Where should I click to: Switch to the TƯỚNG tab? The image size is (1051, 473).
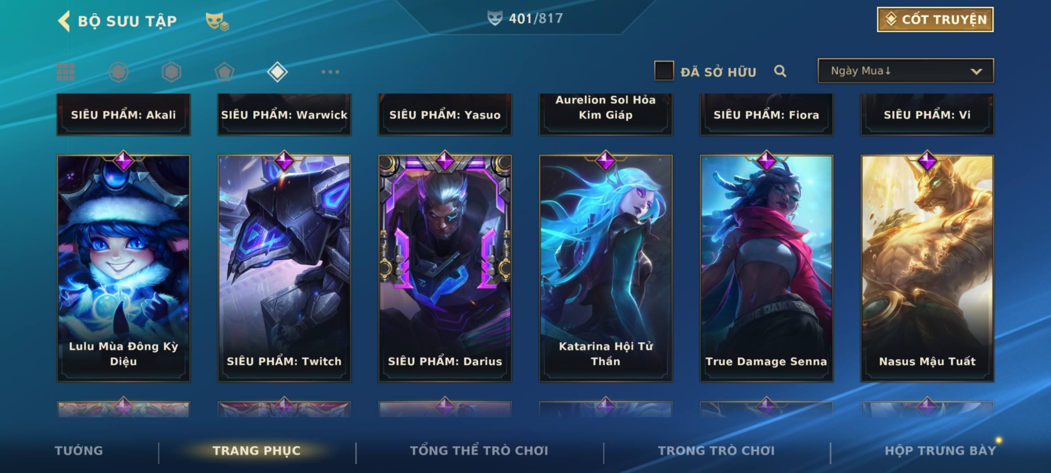point(79,451)
